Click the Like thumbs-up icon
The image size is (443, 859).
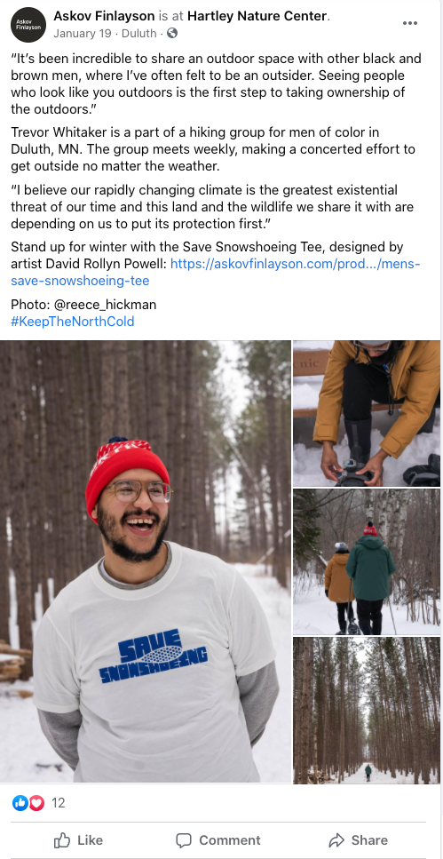[62, 839]
